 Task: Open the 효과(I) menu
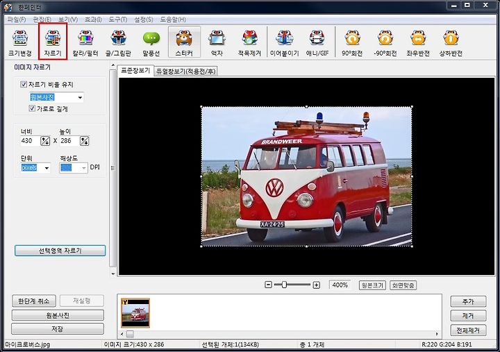93,19
